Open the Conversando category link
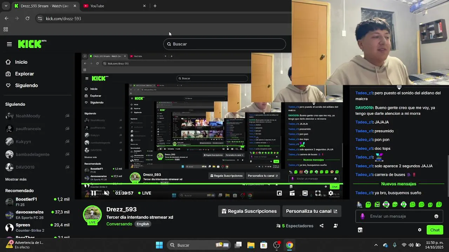Image resolution: width=449 pixels, height=252 pixels. click(119, 224)
